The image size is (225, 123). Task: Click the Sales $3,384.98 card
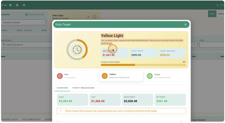click(73, 100)
